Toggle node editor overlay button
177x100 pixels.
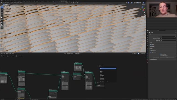pyautogui.click(x=139, y=54)
